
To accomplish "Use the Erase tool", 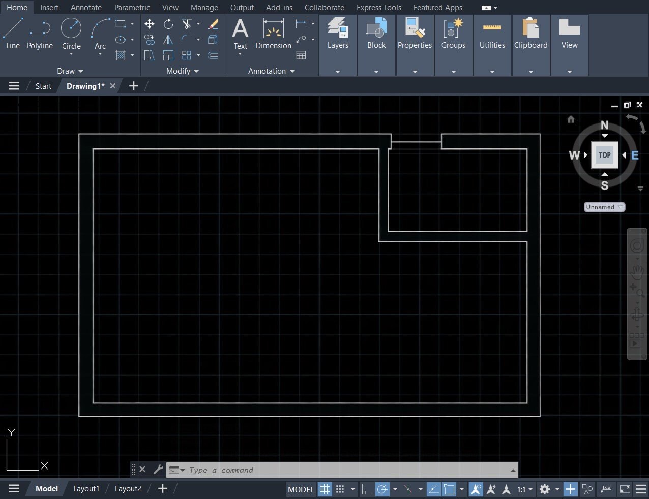I will tap(213, 23).
